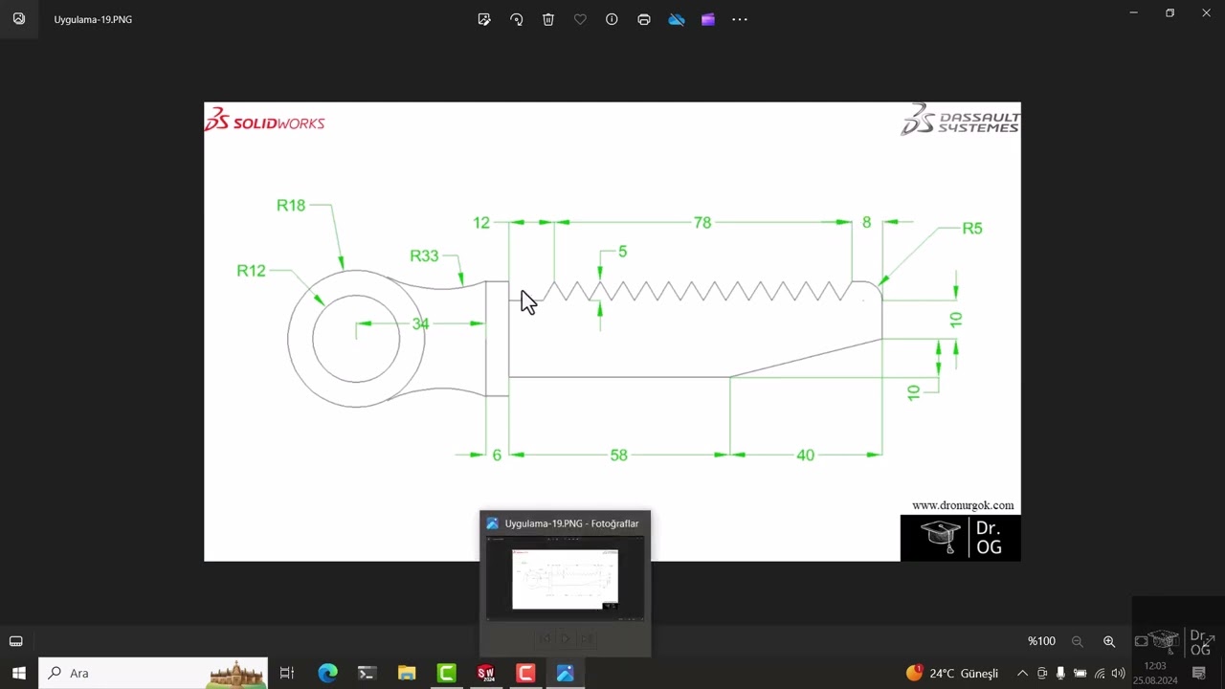Image resolution: width=1225 pixels, height=689 pixels.
Task: Click the Photos gallery icon beside file name
Action: click(19, 19)
